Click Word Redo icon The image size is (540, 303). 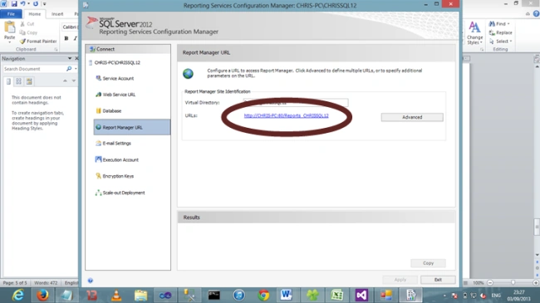(36, 4)
